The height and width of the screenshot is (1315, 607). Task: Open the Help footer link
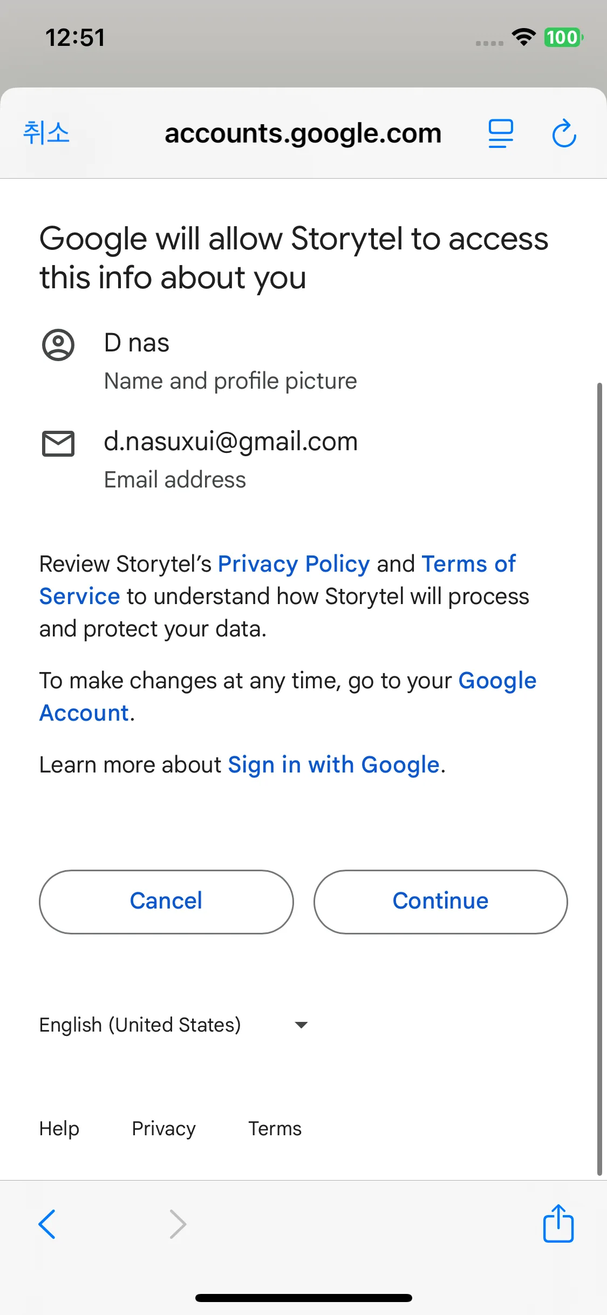point(59,1129)
